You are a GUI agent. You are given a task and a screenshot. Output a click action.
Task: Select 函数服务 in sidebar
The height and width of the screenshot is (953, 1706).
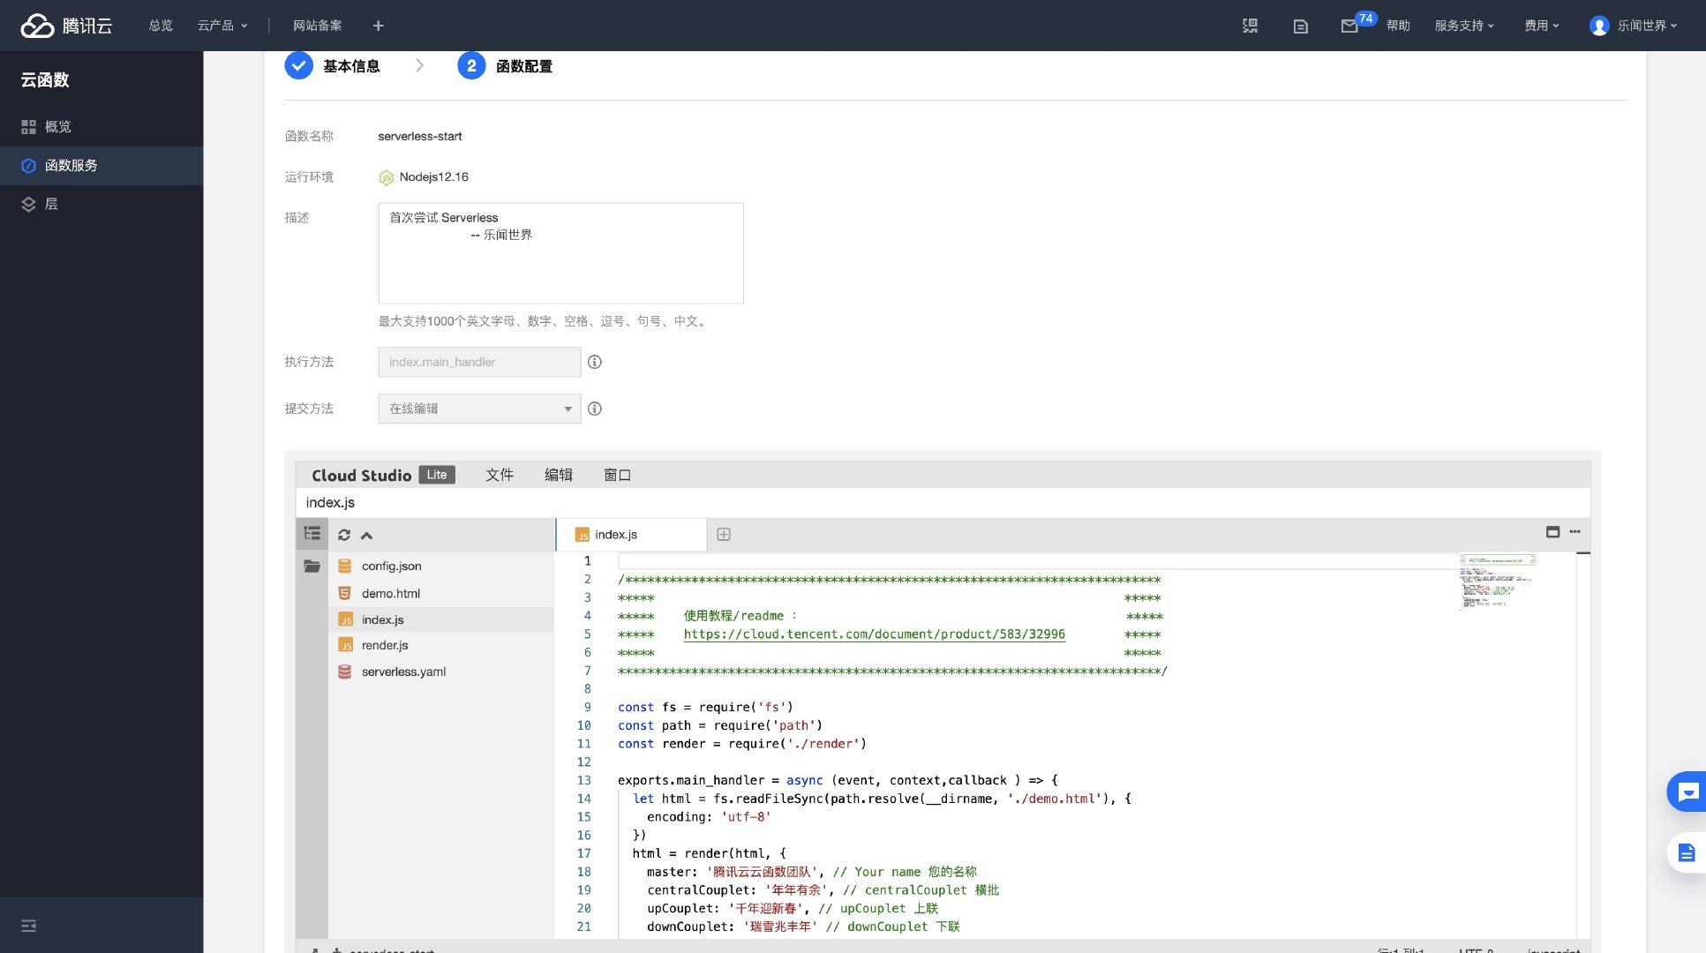point(101,166)
